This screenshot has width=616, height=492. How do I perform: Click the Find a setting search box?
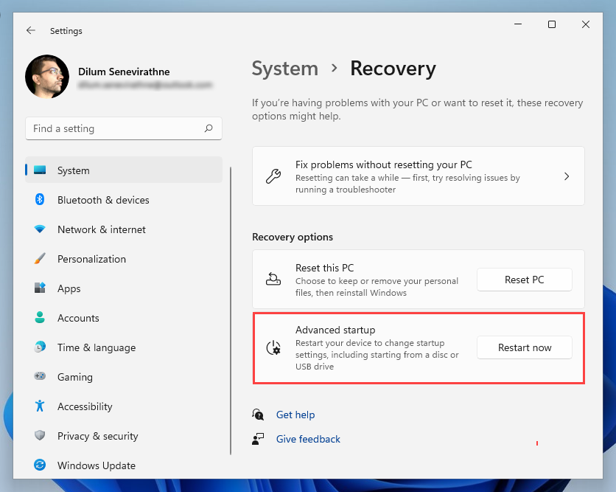coord(114,128)
